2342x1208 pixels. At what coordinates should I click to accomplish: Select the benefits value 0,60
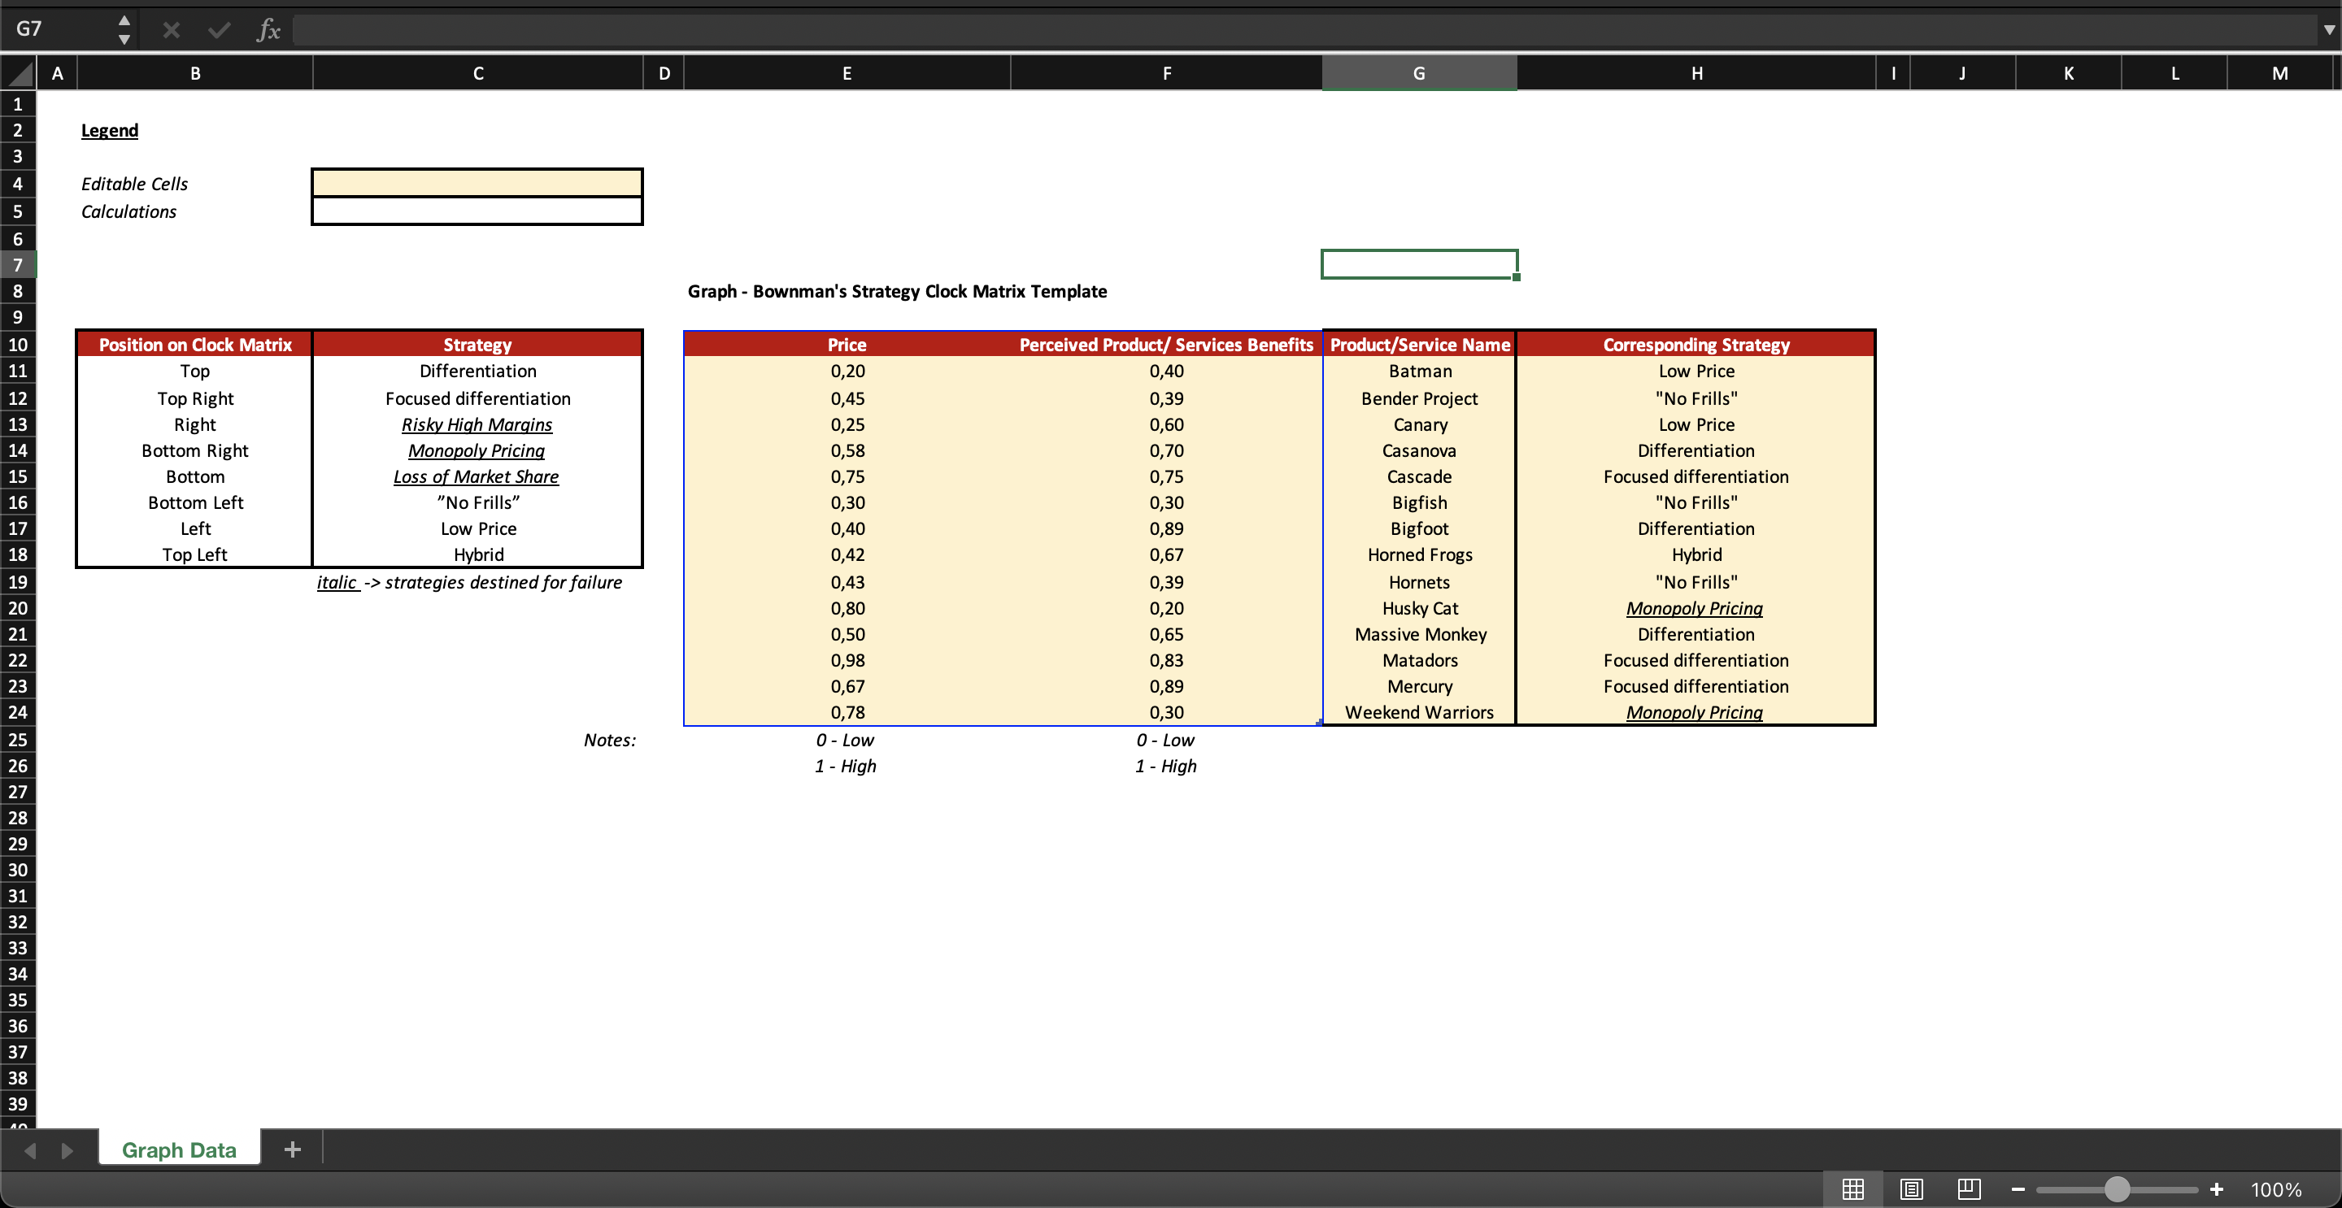[1166, 424]
